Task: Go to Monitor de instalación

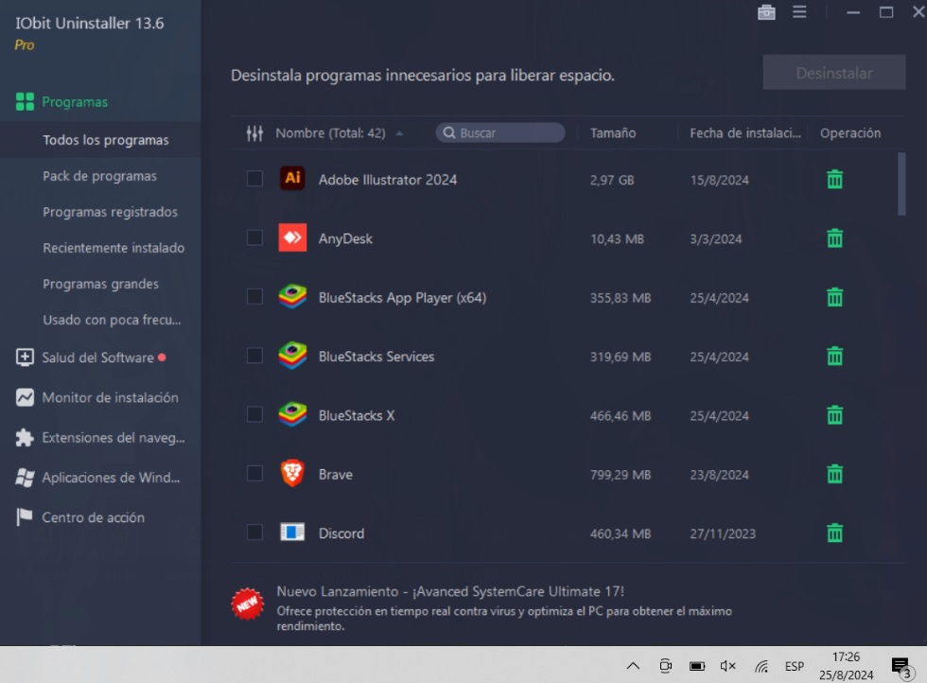Action: pyautogui.click(x=110, y=397)
